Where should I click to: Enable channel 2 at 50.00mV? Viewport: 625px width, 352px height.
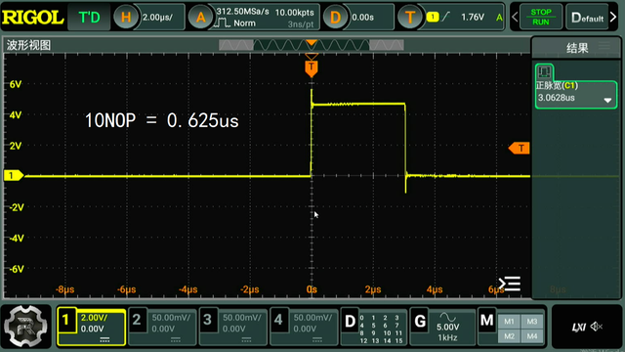pyautogui.click(x=162, y=327)
